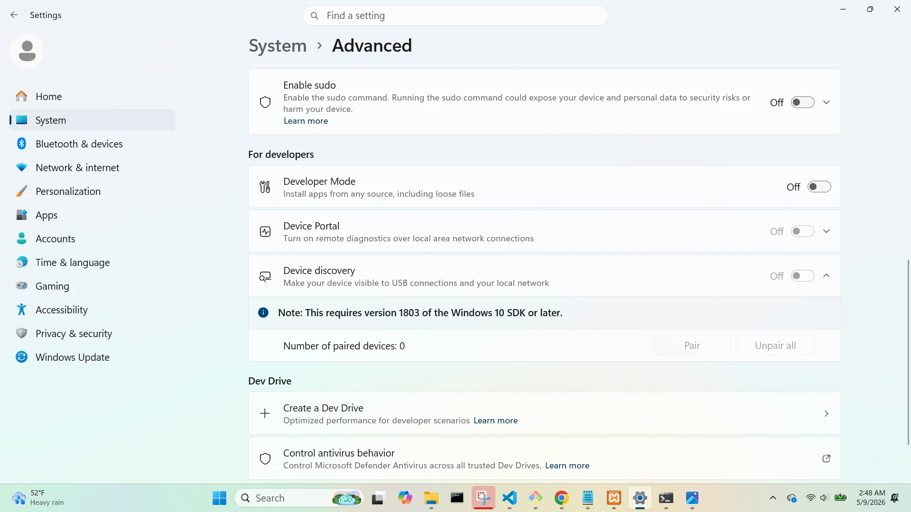This screenshot has width=911, height=512.
Task: Open Create a Dev Drive chevron arrow
Action: tap(826, 413)
